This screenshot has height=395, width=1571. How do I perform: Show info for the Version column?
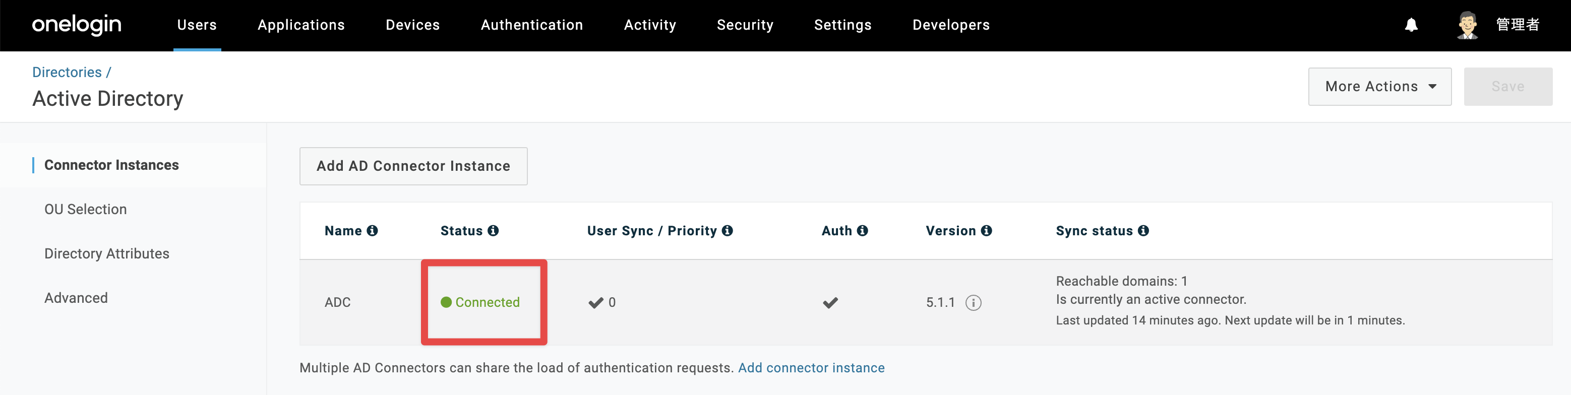(x=986, y=230)
